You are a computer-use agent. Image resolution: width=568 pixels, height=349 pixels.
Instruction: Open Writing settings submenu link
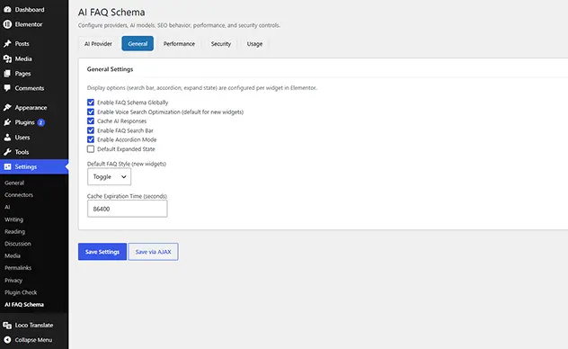pos(13,219)
